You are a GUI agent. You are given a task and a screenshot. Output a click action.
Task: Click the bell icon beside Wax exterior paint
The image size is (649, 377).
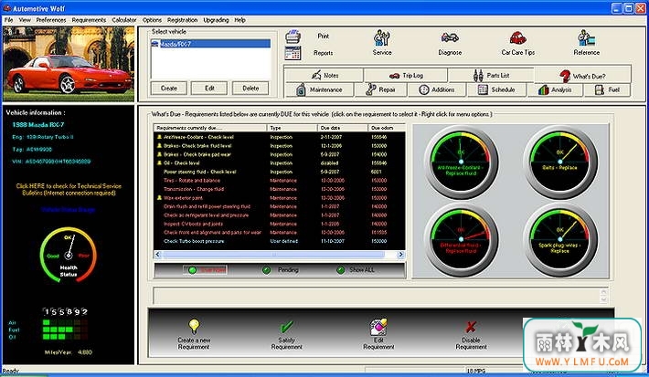159,197
